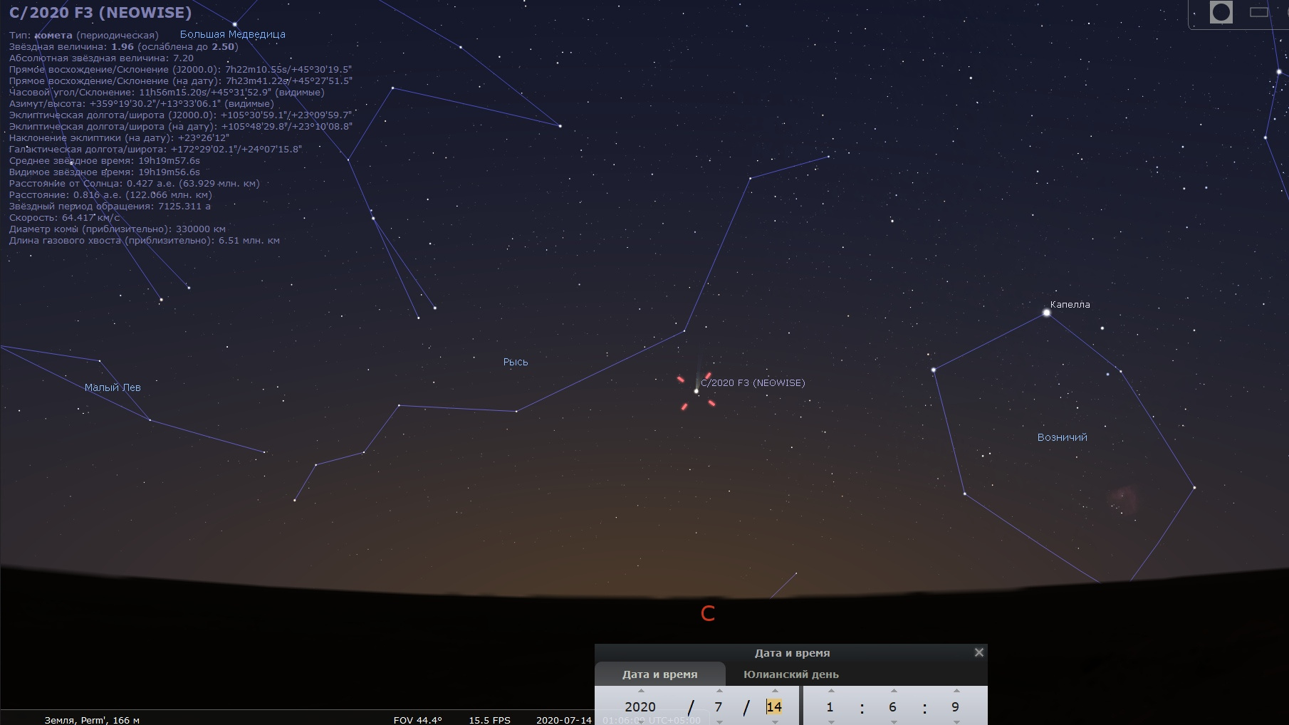Increase the day with the up arrow
This screenshot has height=725, width=1289.
click(775, 691)
